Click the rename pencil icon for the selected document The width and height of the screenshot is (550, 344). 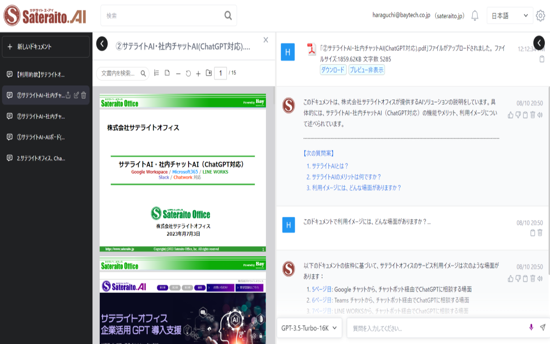tap(76, 95)
